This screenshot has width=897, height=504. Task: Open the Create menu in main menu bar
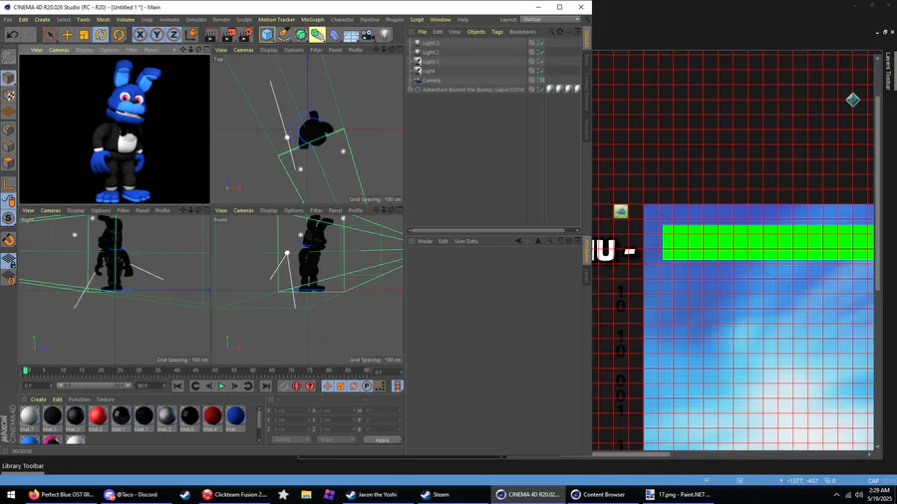(42, 20)
